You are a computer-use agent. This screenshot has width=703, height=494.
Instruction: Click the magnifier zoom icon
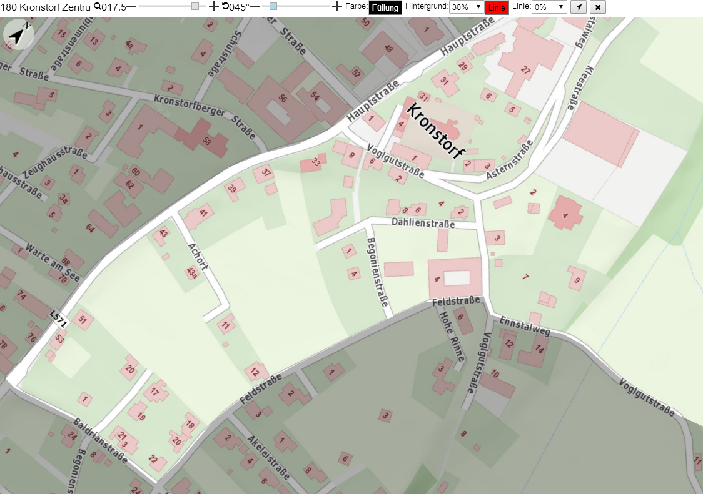click(98, 6)
